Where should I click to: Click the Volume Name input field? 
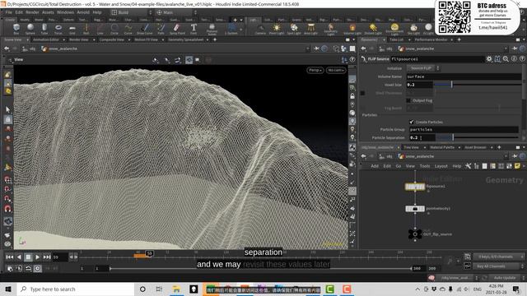(464, 76)
